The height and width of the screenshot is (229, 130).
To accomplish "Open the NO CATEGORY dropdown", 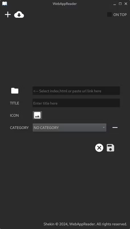I will [70, 127].
